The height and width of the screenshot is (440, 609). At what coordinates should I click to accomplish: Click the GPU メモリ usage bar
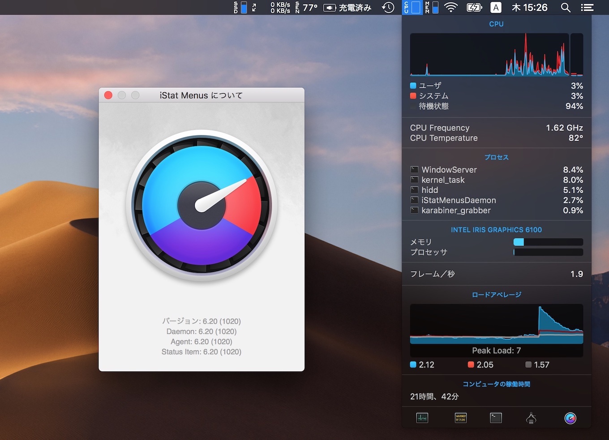tap(548, 242)
